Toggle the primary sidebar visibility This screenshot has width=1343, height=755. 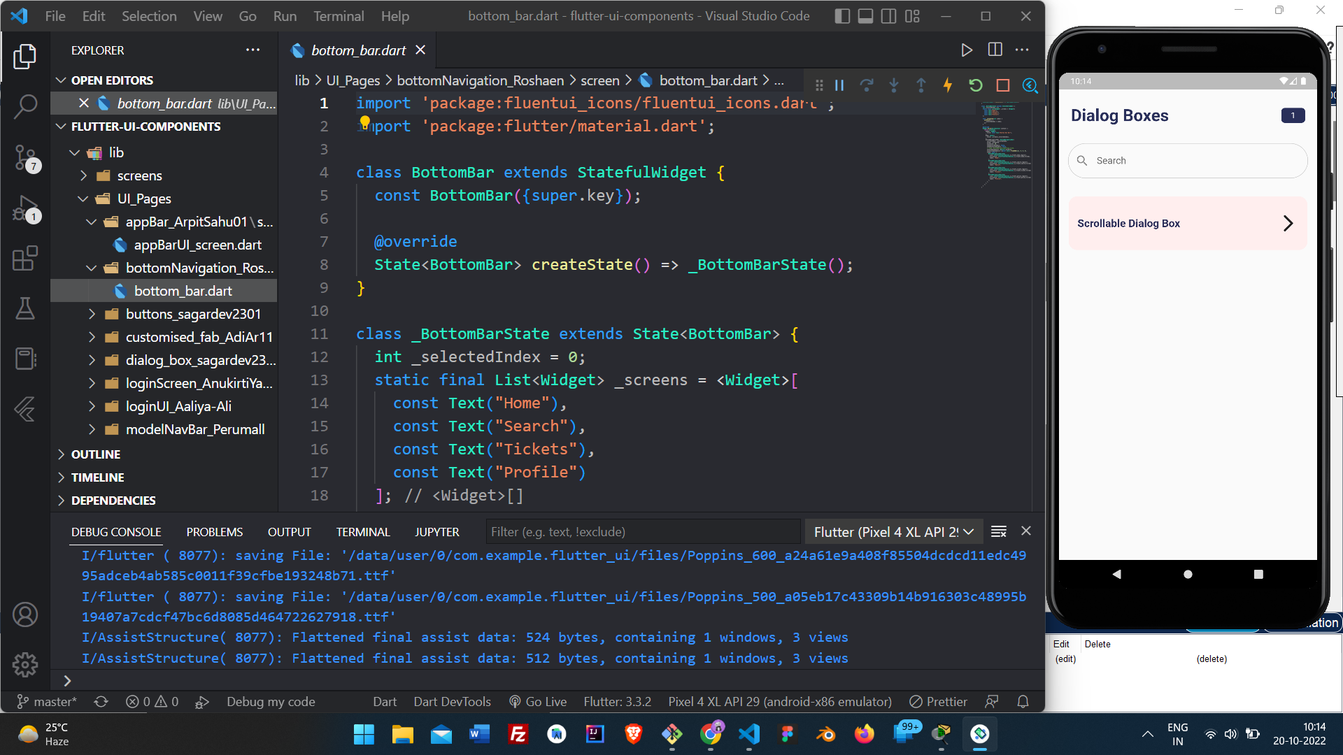842,15
